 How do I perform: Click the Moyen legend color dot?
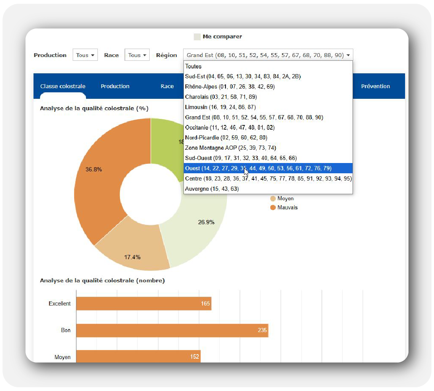pyautogui.click(x=273, y=198)
